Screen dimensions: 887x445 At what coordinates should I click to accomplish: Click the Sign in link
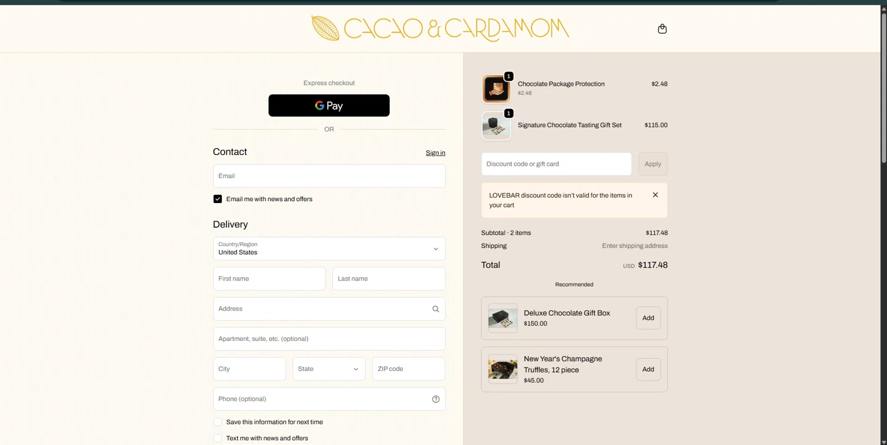click(435, 153)
